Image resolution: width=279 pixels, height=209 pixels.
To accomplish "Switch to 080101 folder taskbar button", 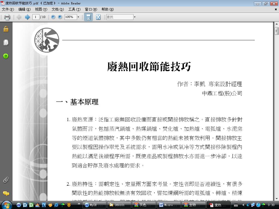I will click(119, 205).
